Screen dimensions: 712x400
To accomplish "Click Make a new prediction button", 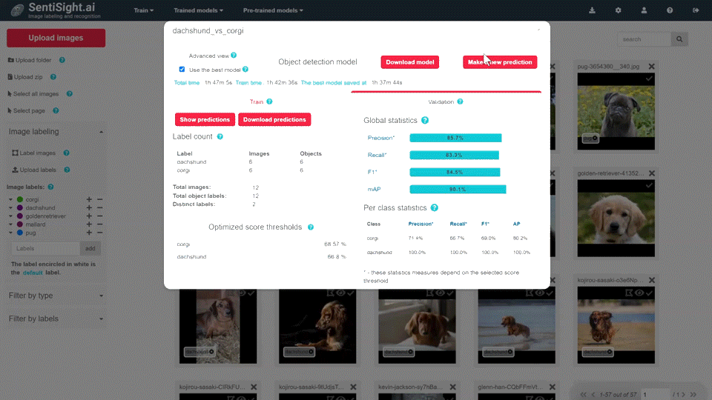I will pyautogui.click(x=500, y=62).
